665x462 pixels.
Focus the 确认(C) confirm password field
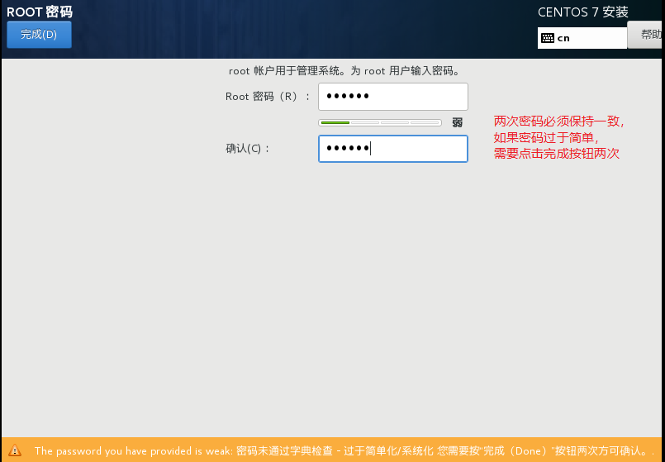[x=393, y=149]
